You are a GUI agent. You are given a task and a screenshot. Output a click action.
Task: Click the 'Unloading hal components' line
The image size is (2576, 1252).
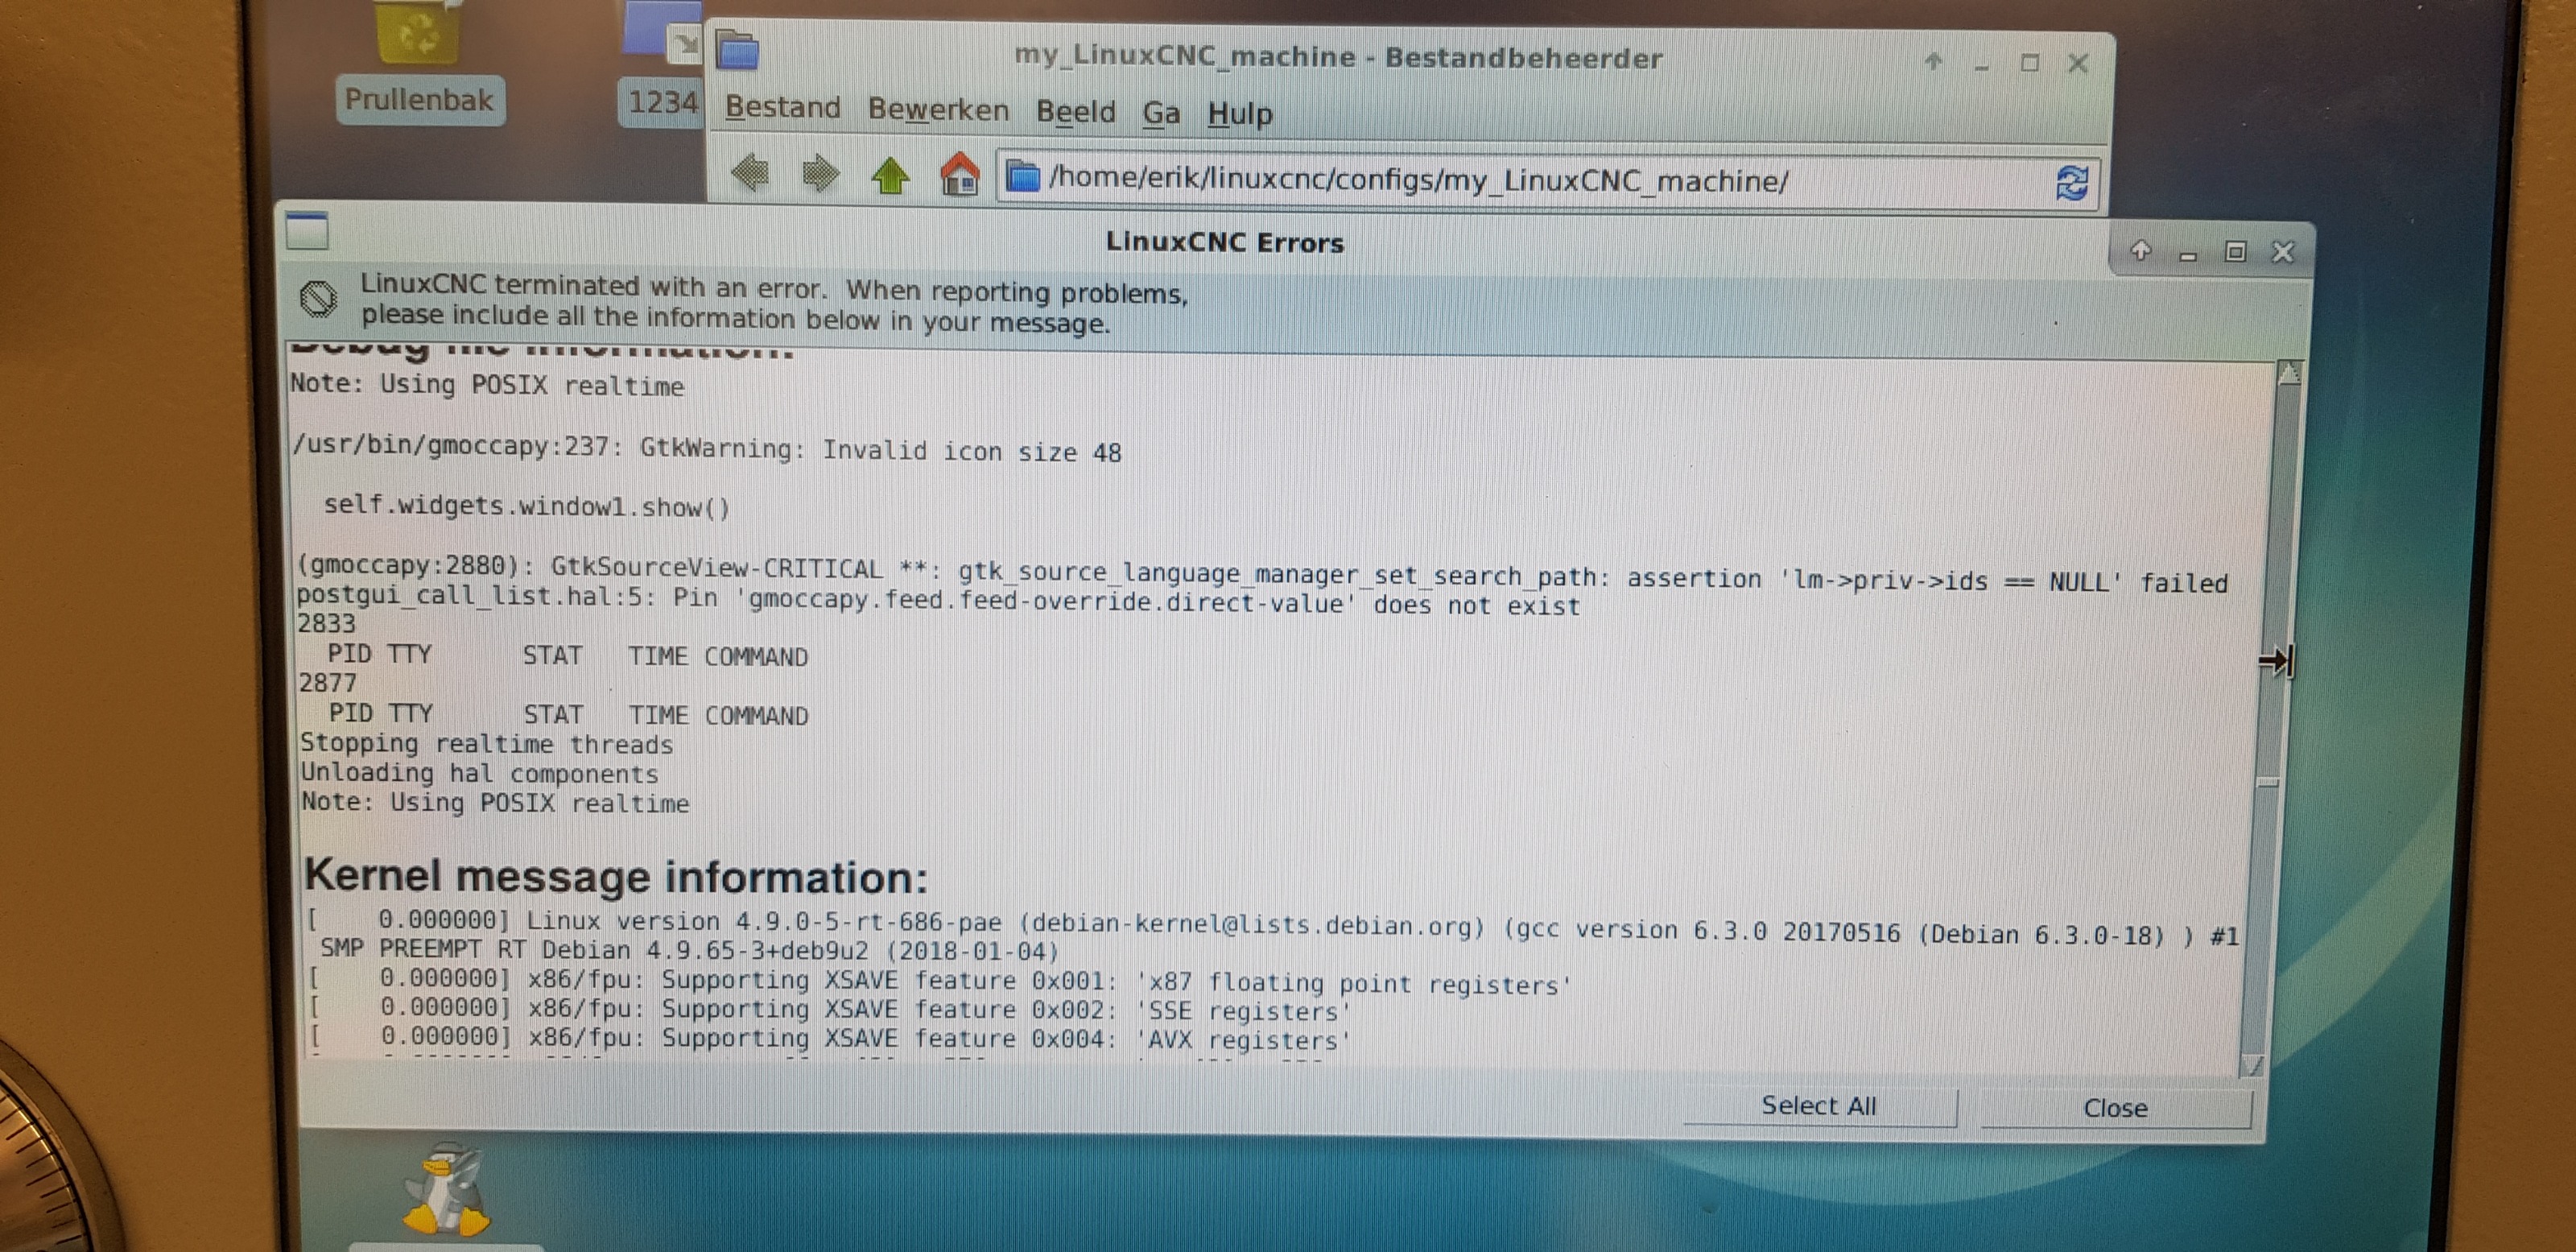pos(479,773)
